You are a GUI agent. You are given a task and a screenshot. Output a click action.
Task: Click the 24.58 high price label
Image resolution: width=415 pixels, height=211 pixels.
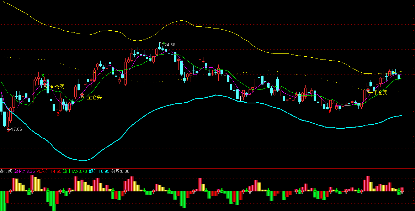point(170,45)
